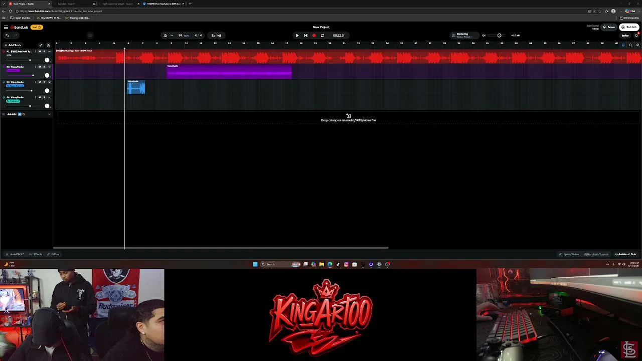Viewport: 642px width, 361px height.
Task: Click the drop loop or audio file area
Action: [348, 118]
